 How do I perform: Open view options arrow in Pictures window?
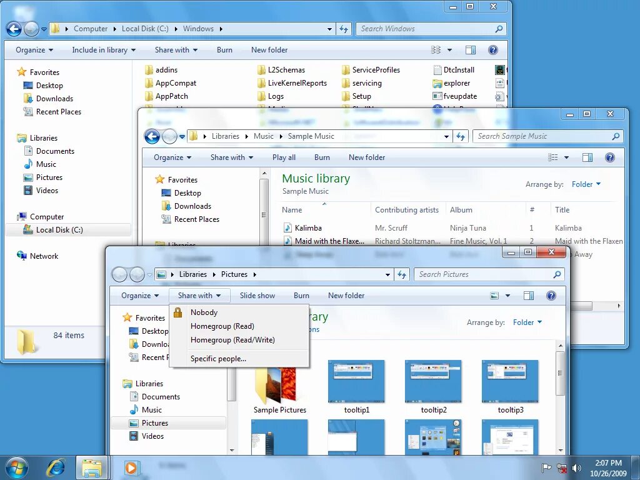tap(507, 296)
